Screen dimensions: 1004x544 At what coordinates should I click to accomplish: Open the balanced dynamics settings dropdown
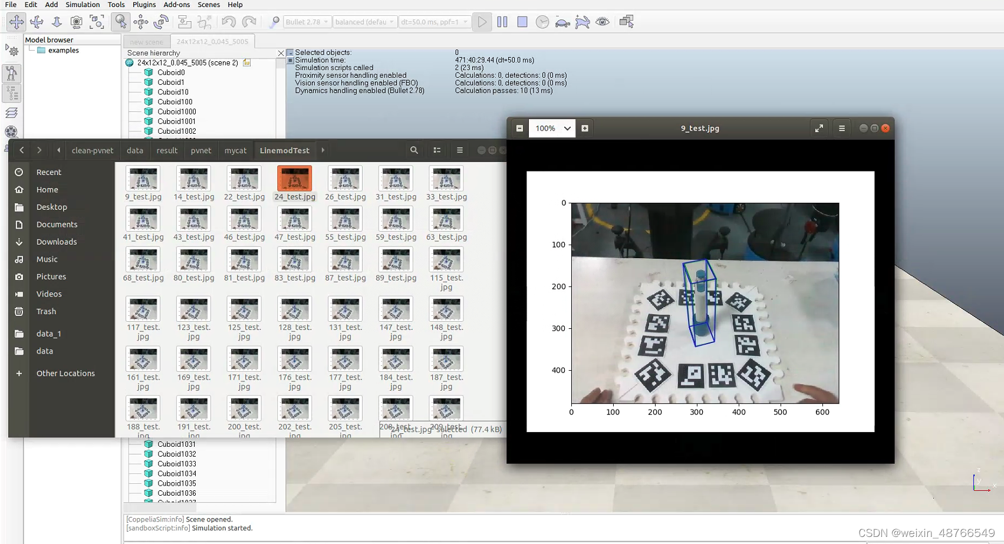tap(364, 22)
